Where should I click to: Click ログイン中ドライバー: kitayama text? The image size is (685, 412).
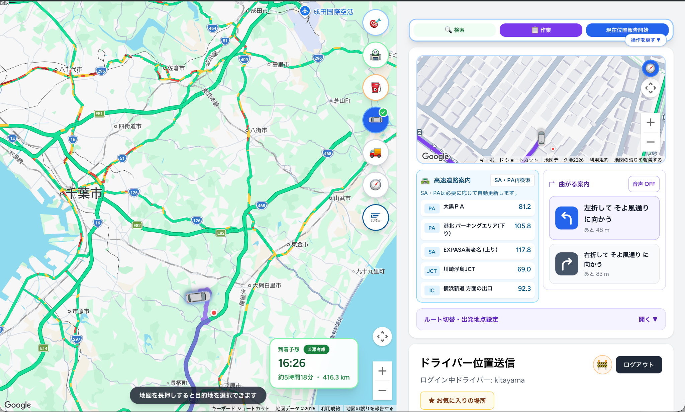(472, 380)
